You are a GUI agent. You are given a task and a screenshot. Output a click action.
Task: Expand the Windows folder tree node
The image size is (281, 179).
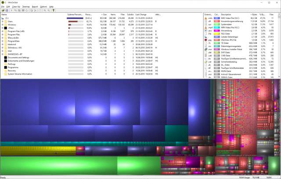click(2, 25)
